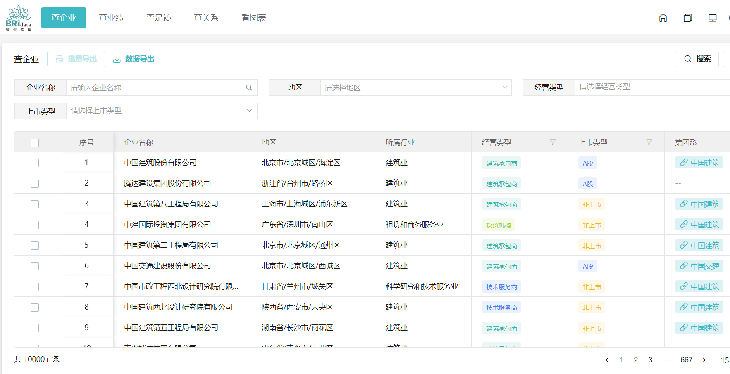Click company name 中国交通建设股份有限公司
This screenshot has height=374, width=730.
click(x=167, y=266)
